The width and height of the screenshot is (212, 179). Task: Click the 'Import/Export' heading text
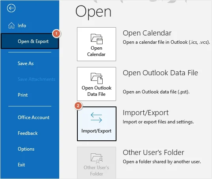pyautogui.click(x=146, y=113)
